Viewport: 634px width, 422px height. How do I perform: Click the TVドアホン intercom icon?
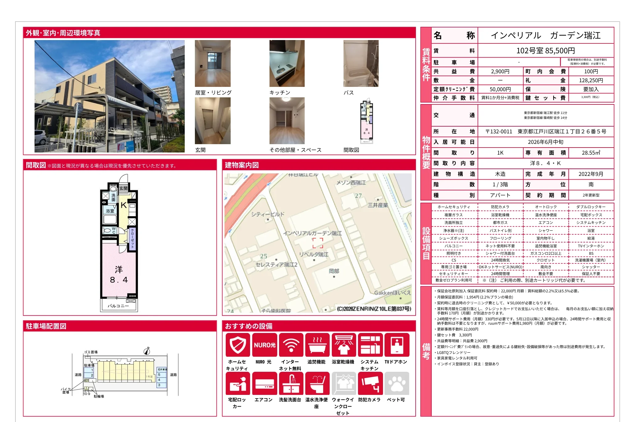pyautogui.click(x=397, y=345)
